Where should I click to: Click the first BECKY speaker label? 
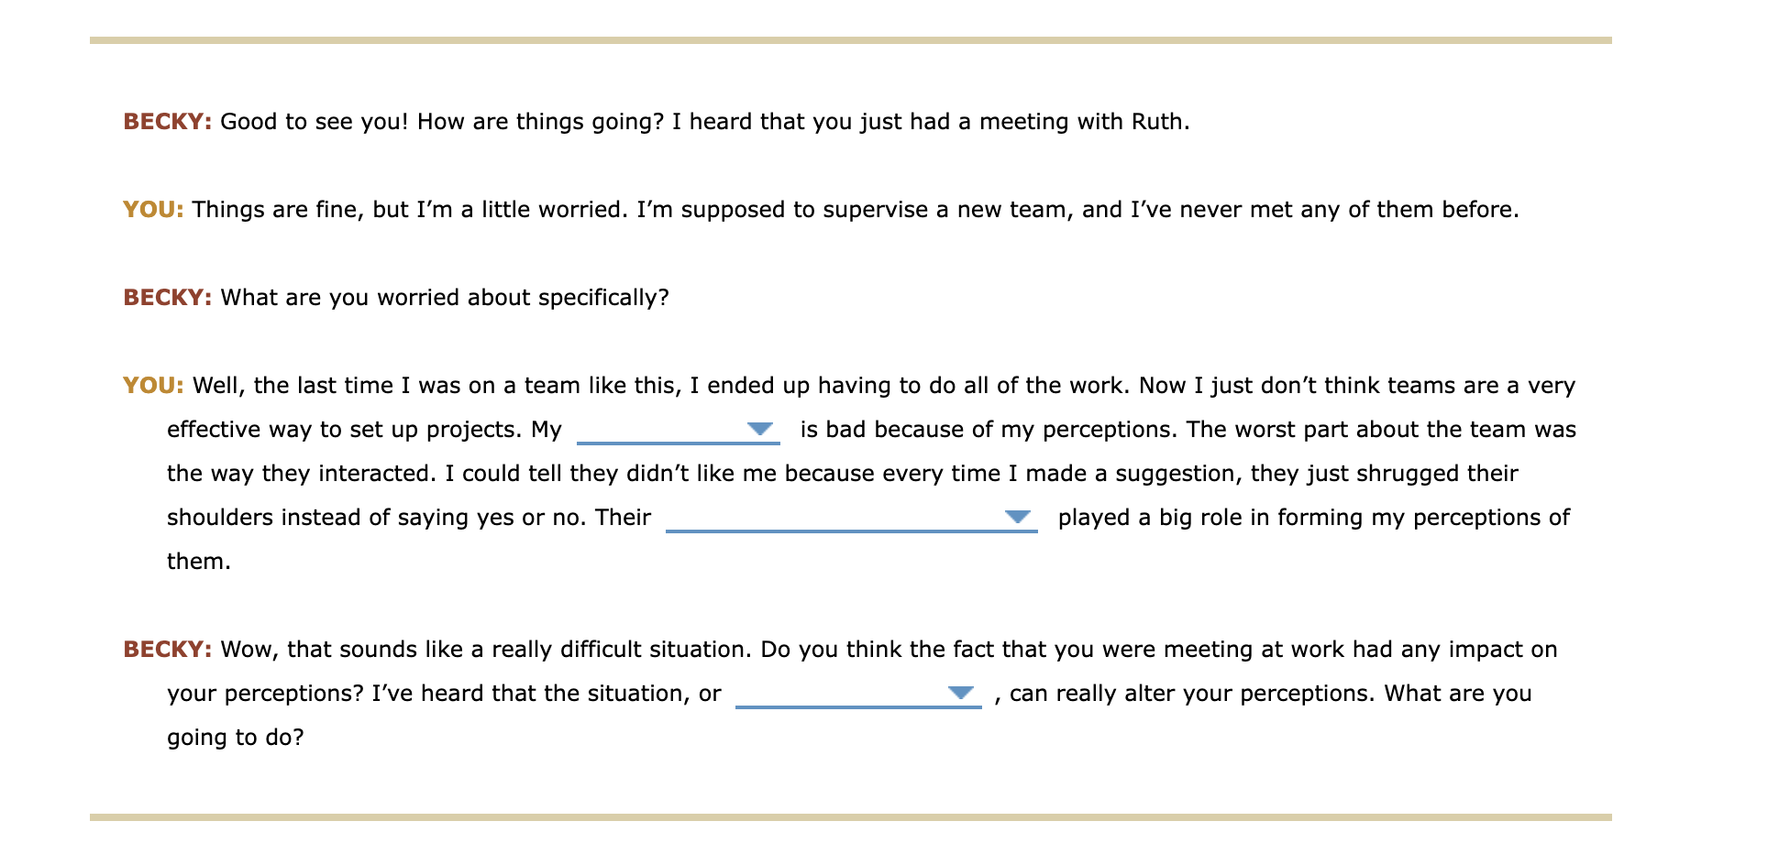click(x=167, y=120)
